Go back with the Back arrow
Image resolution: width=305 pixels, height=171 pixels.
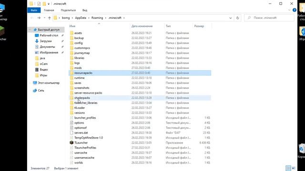[x=32, y=18]
